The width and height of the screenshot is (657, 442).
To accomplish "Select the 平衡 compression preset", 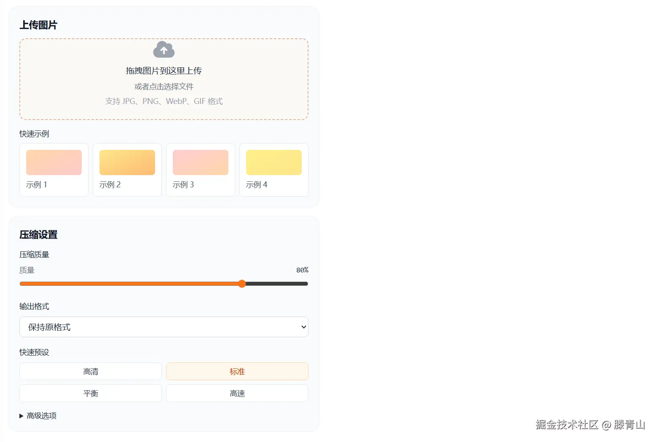I will tap(90, 393).
